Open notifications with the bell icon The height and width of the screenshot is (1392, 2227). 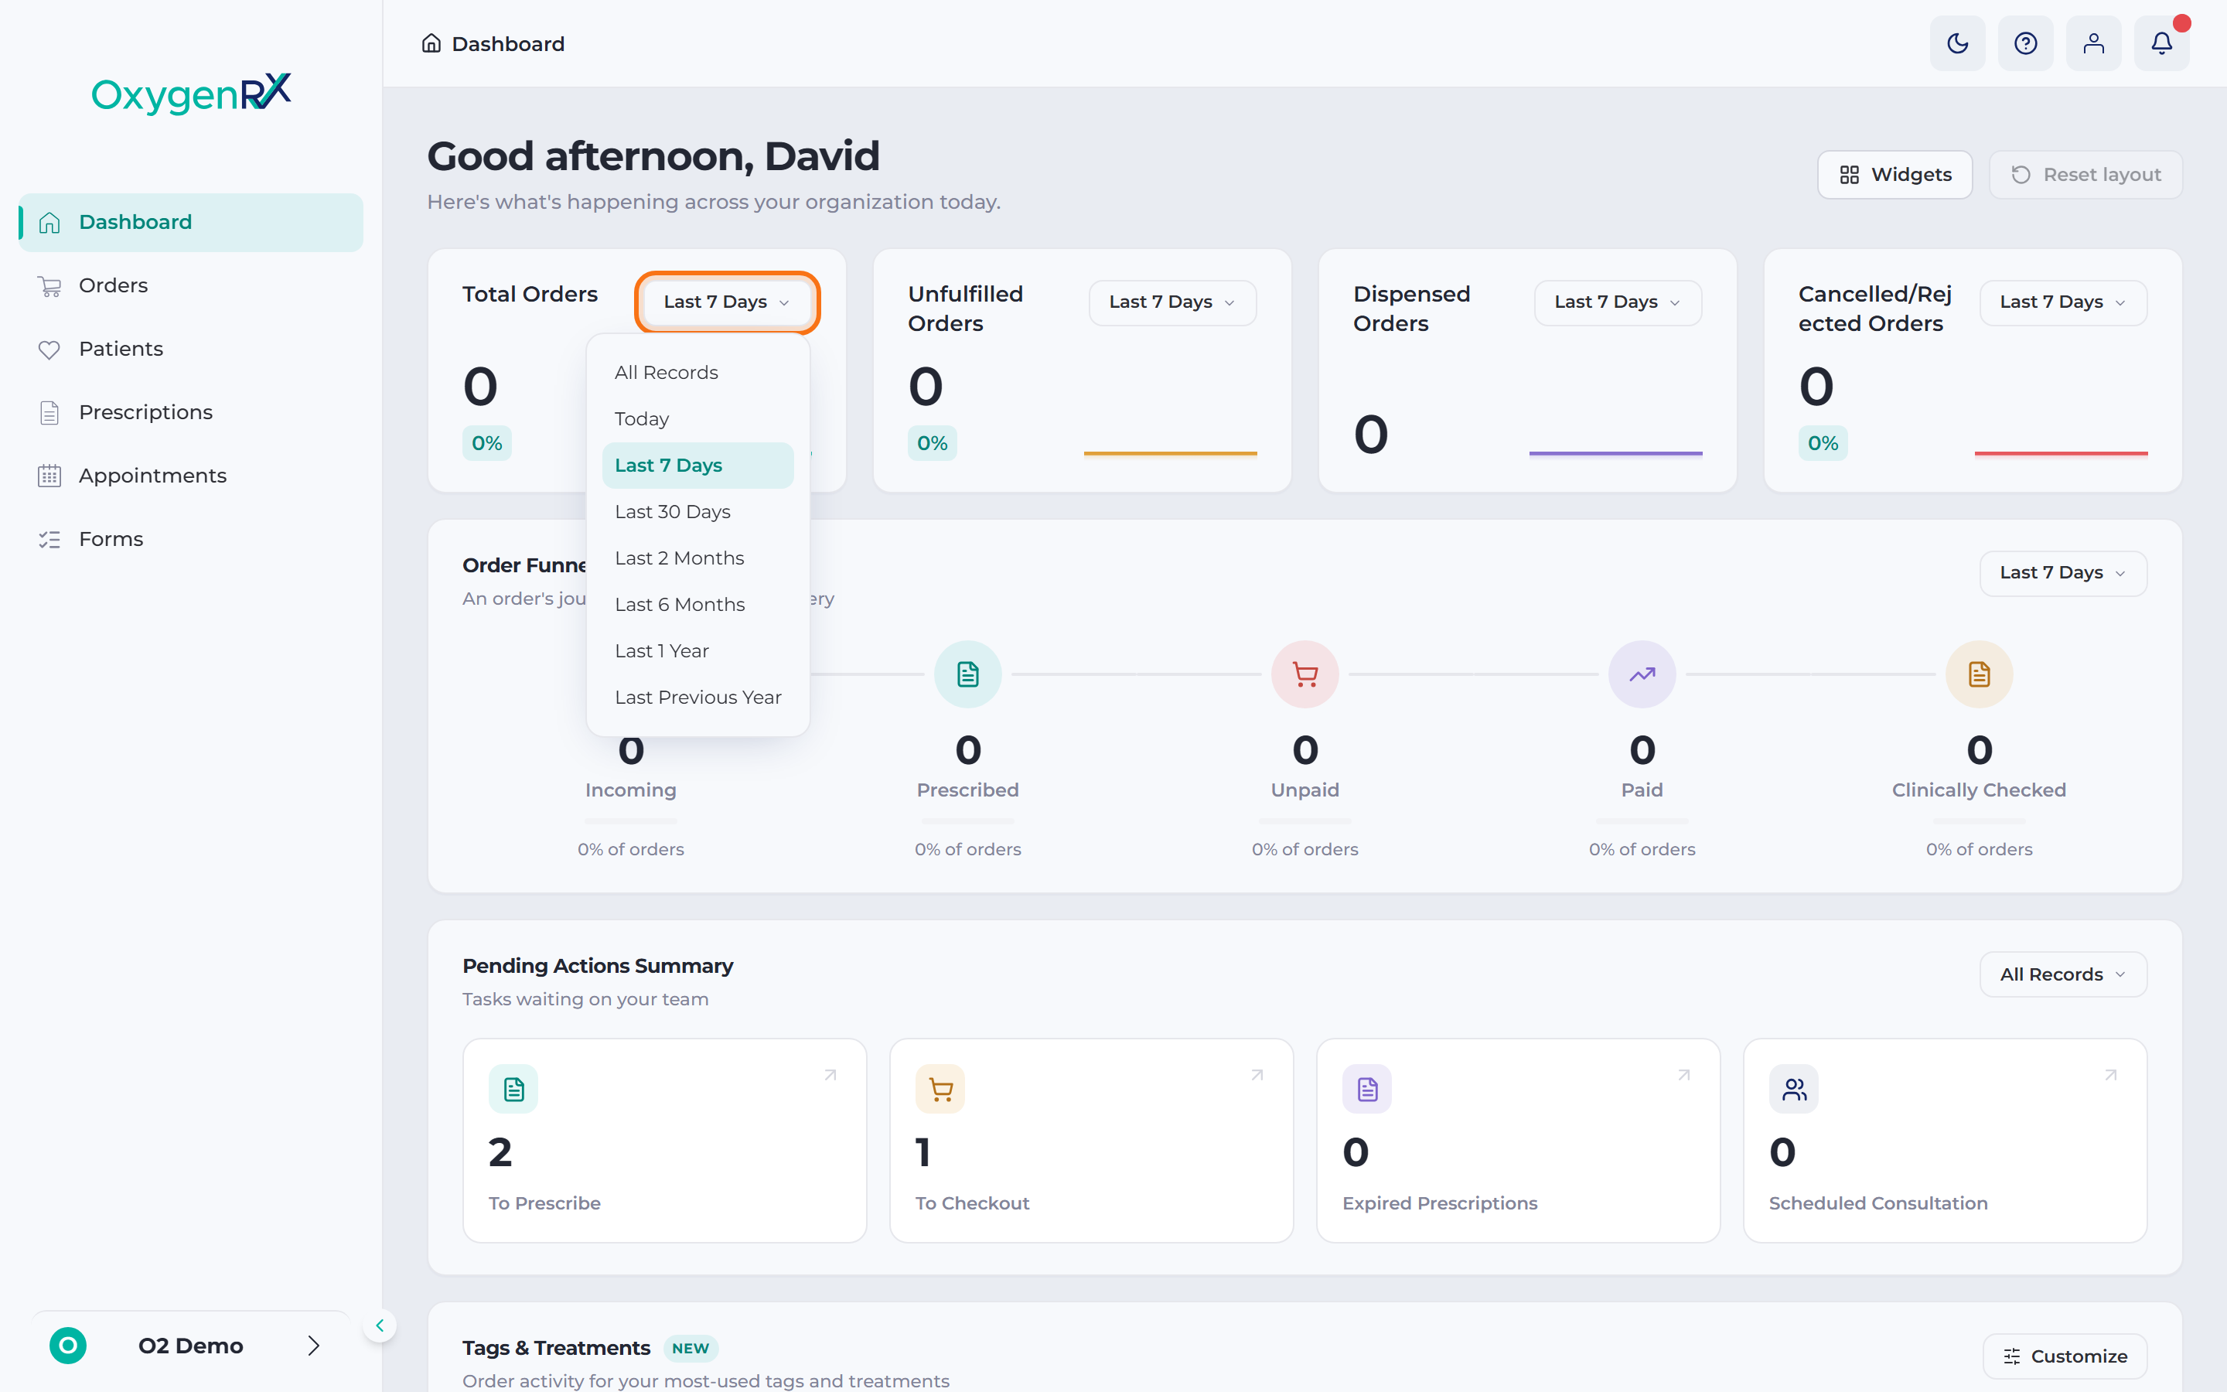click(x=2162, y=43)
